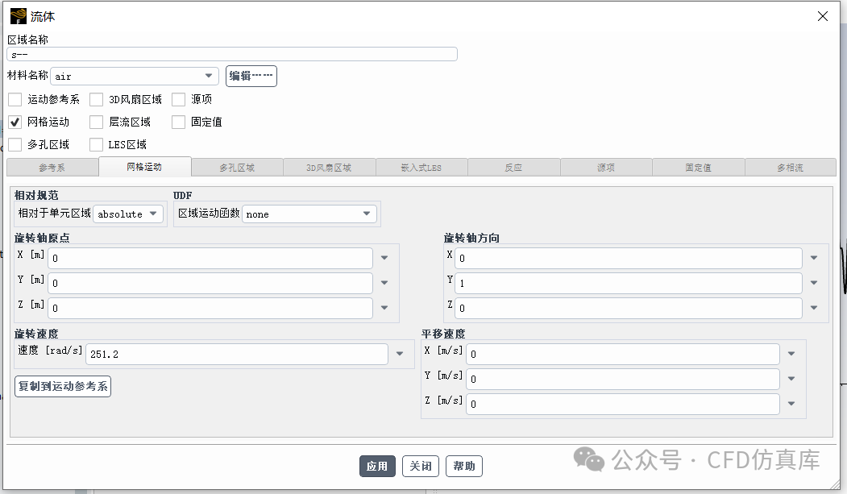
Task: Enable the 运动参考系 checkbox
Action: tap(13, 99)
